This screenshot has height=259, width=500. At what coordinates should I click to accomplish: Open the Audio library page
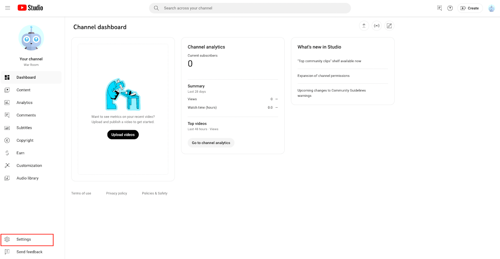[27, 178]
